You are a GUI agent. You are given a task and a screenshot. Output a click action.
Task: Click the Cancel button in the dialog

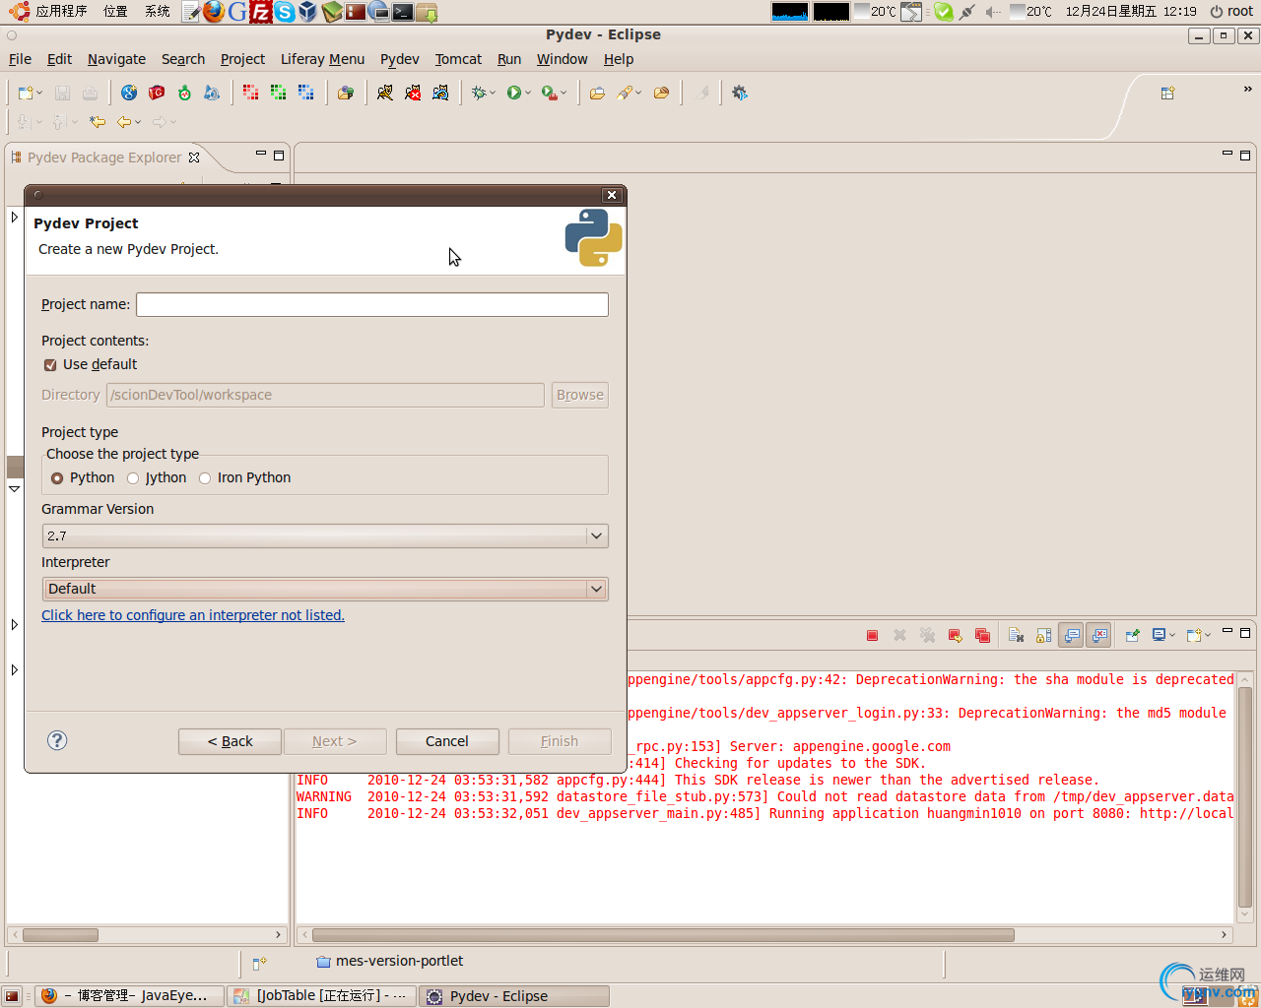pos(447,741)
